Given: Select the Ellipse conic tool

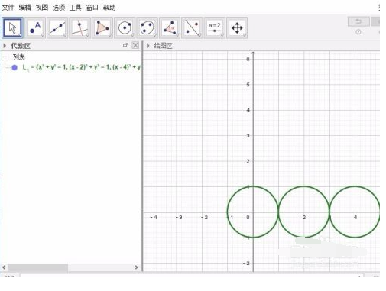Looking at the screenshot, I should click(x=148, y=27).
